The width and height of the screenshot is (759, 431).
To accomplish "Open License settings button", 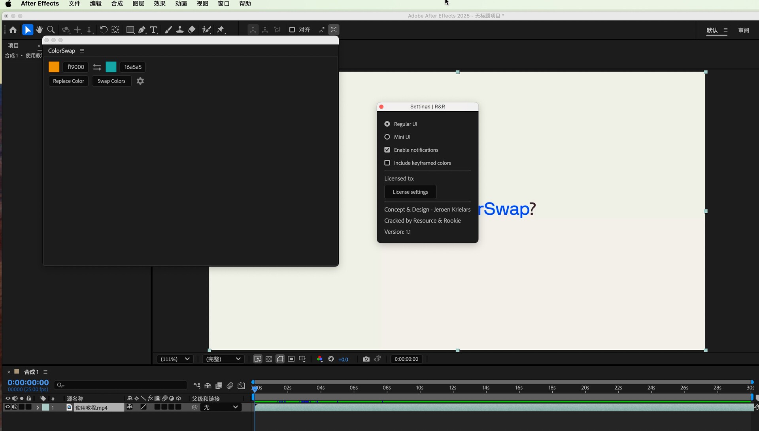I will [x=410, y=192].
